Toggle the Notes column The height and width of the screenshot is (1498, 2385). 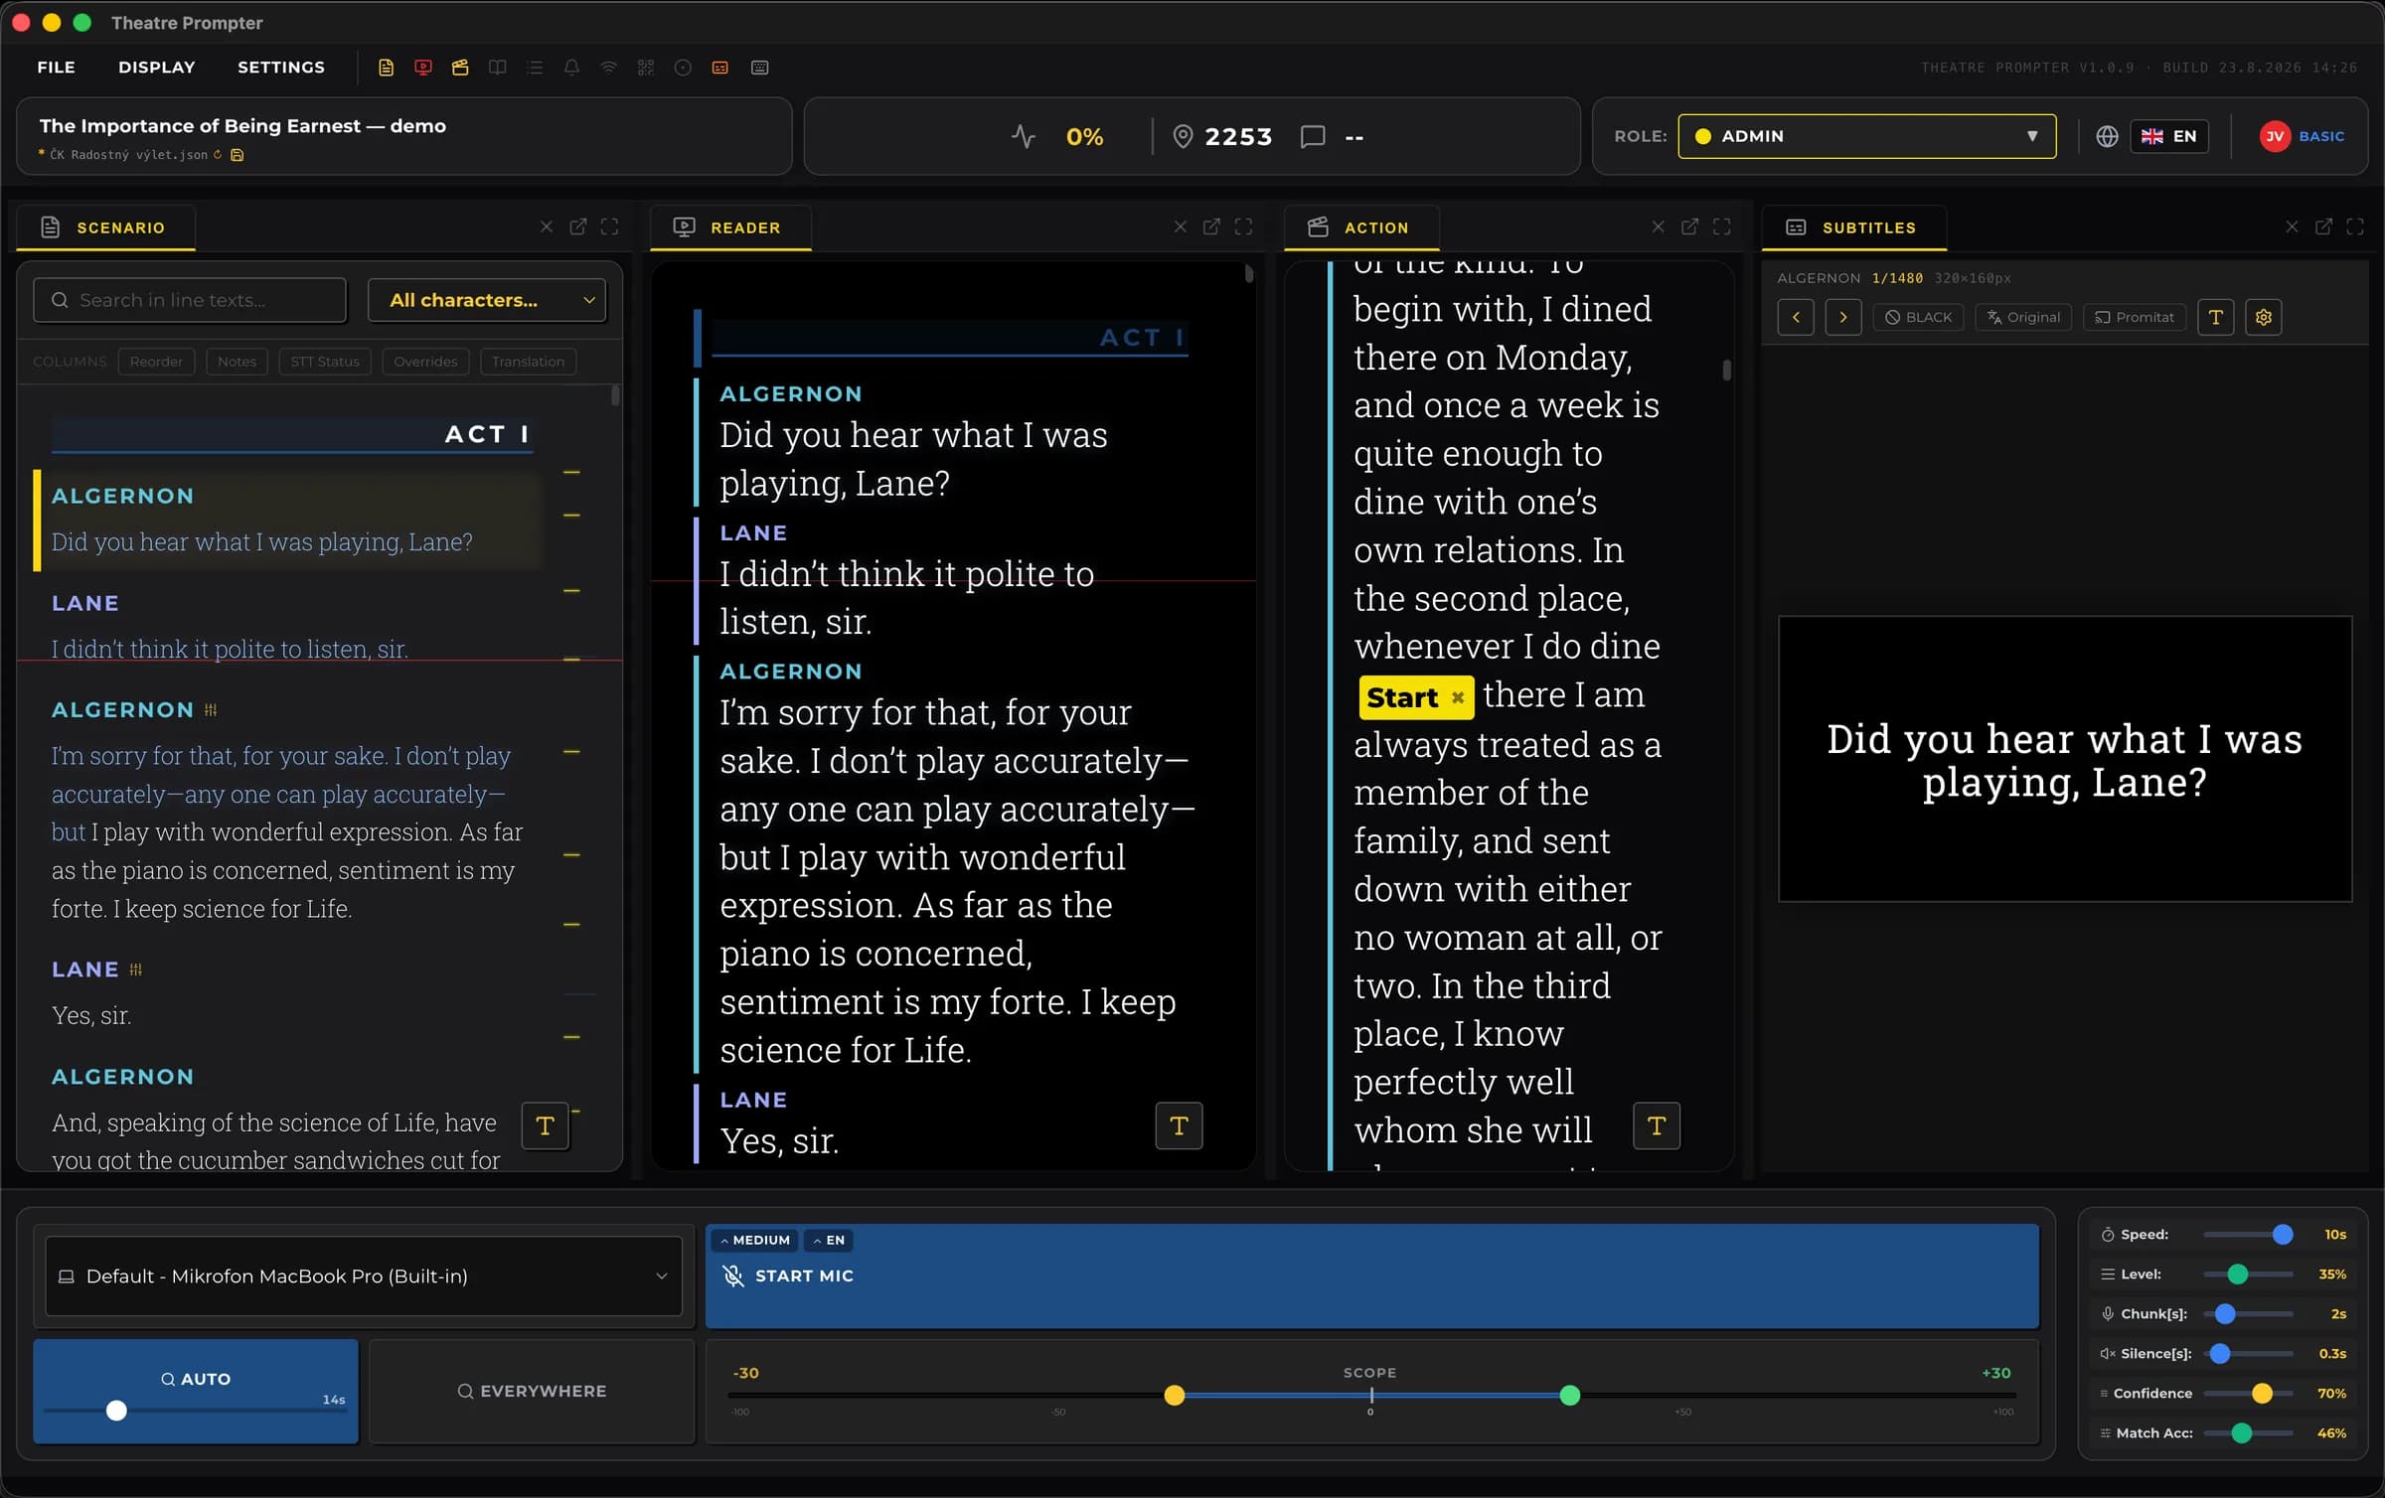click(x=237, y=362)
